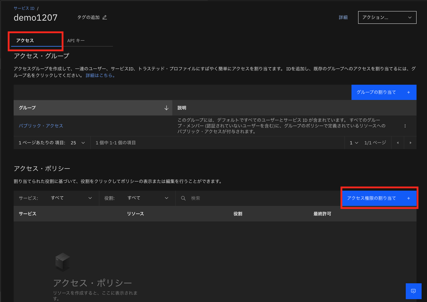Open the overflow menu on パブリック・アクセス row
The height and width of the screenshot is (302, 427).
click(405, 126)
